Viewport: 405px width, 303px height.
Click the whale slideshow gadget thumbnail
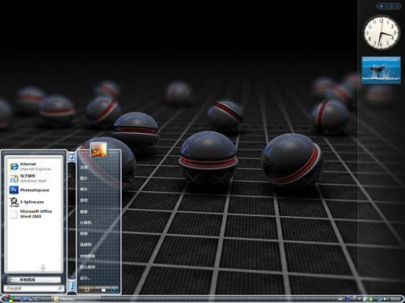(x=381, y=70)
